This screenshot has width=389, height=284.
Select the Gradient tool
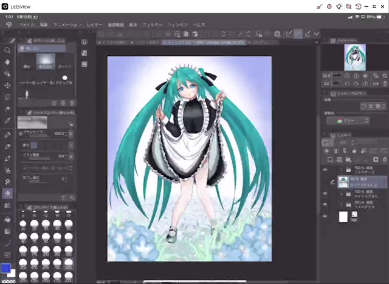tap(7, 231)
